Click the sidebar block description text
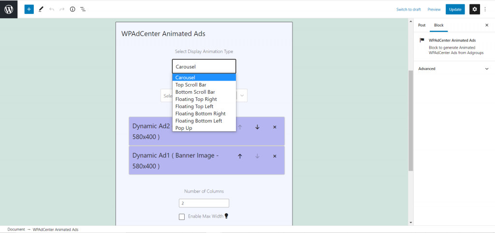The height and width of the screenshot is (233, 495). [456, 50]
